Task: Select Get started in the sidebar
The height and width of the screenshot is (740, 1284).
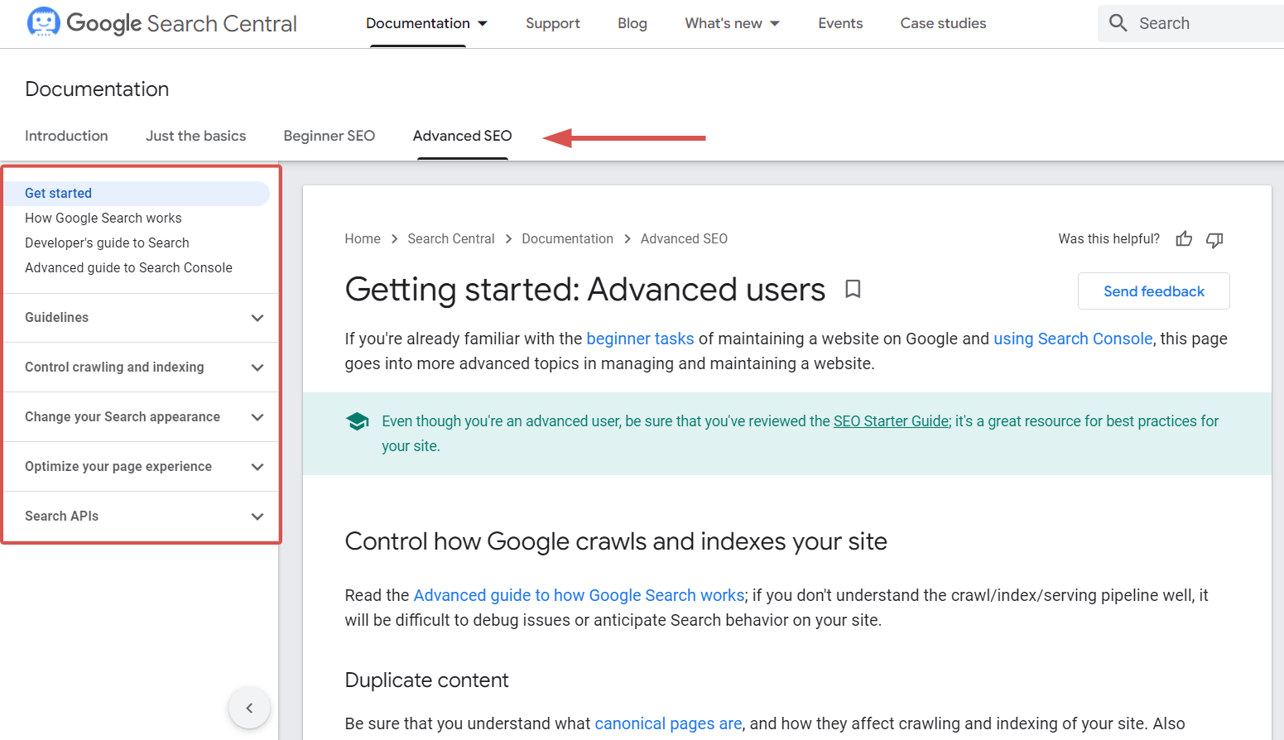Action: tap(137, 194)
